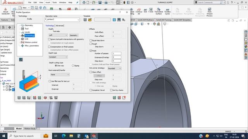Click the first G-code icon in the dialog bottom bar
248x139 pixels.
[x=51, y=98]
